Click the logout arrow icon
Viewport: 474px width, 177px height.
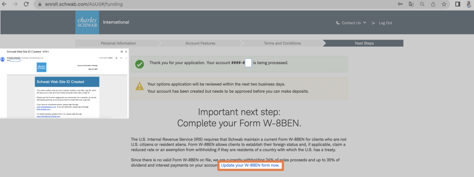coord(374,23)
